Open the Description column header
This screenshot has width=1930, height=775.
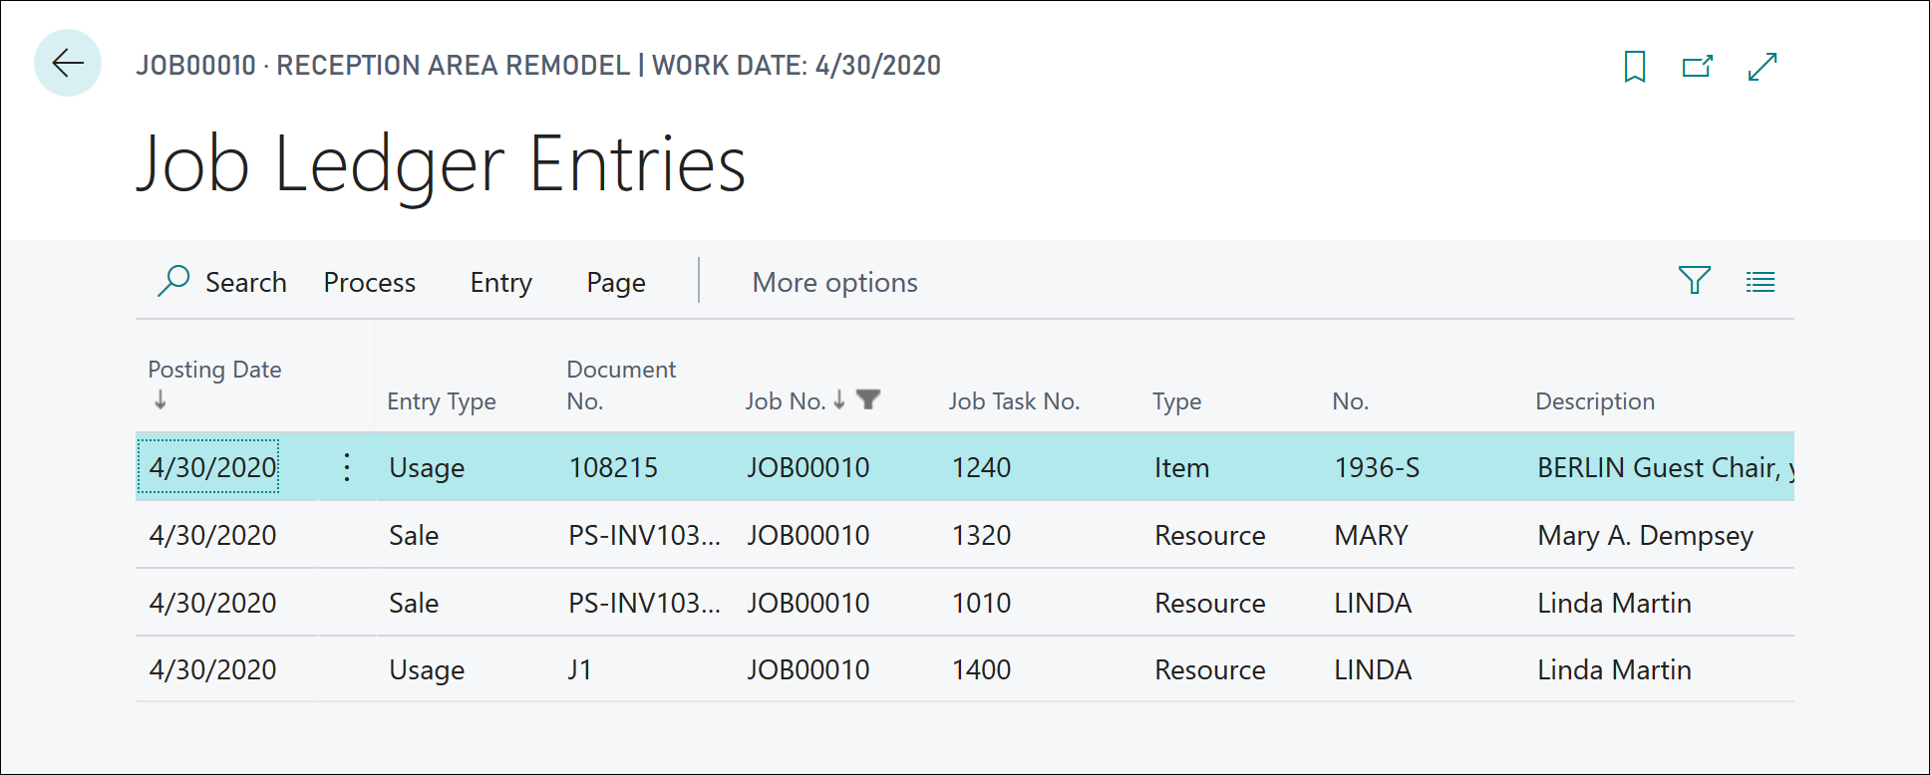[x=1595, y=401]
